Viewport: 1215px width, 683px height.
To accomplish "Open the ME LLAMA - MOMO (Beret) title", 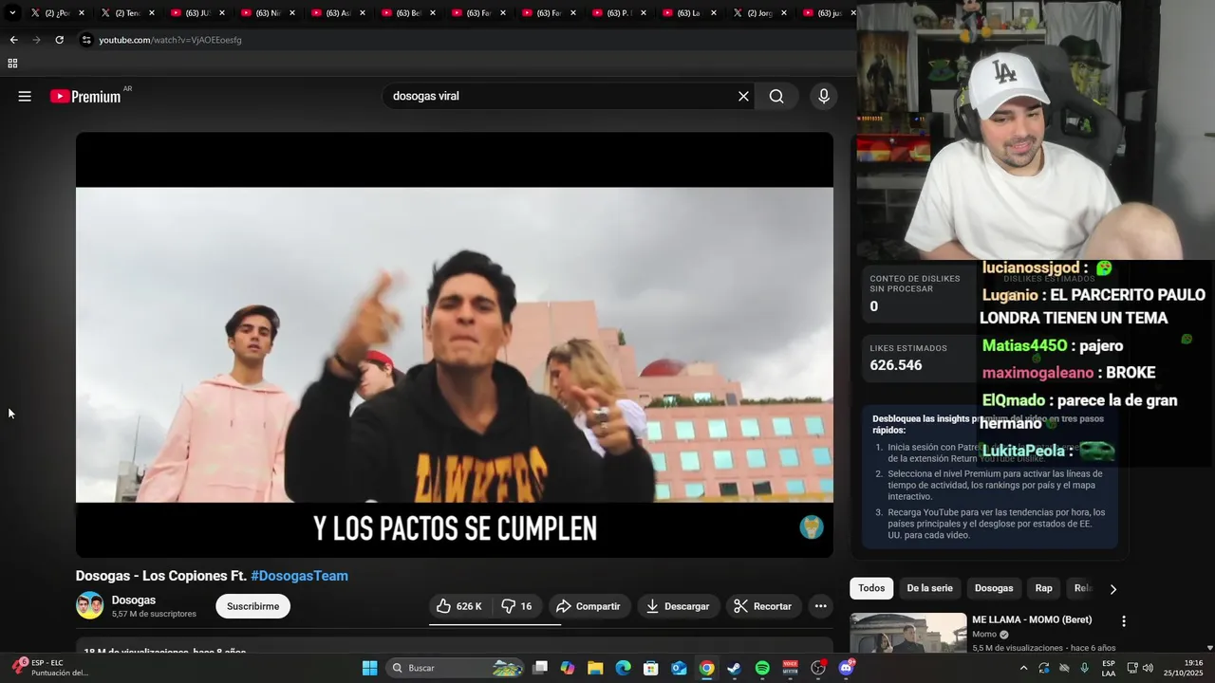I will pyautogui.click(x=1032, y=619).
